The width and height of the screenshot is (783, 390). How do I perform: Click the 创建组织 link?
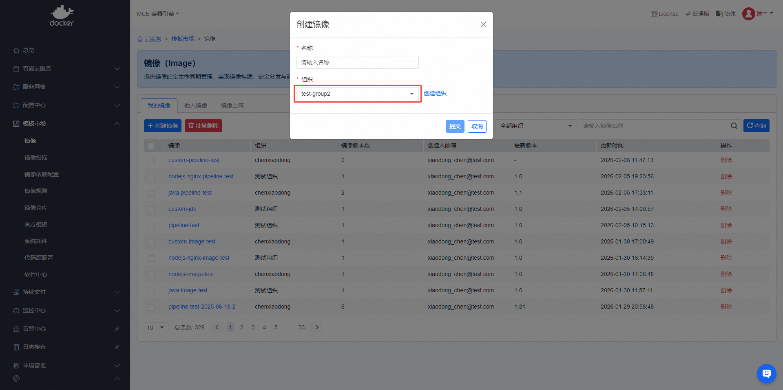(x=435, y=93)
